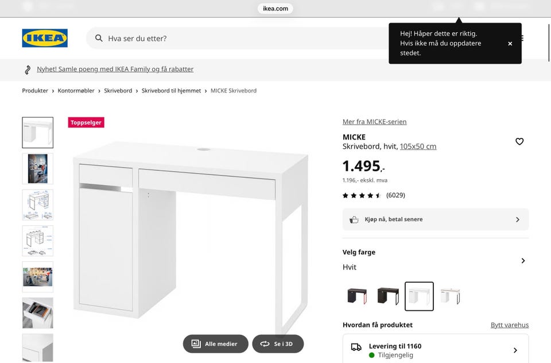
Task: Go to Skrivebord til hjemmet breadcrumb
Action: (171, 91)
